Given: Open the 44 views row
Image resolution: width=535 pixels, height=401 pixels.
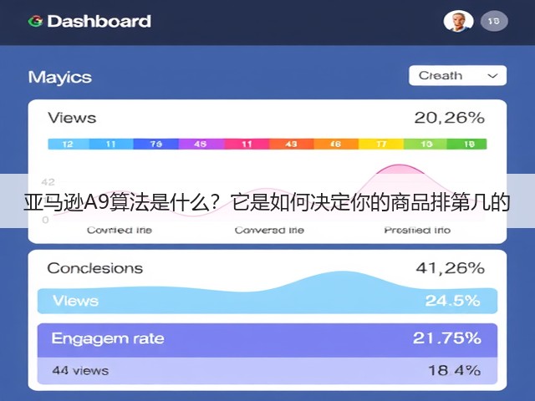Looking at the screenshot, I should point(267,371).
